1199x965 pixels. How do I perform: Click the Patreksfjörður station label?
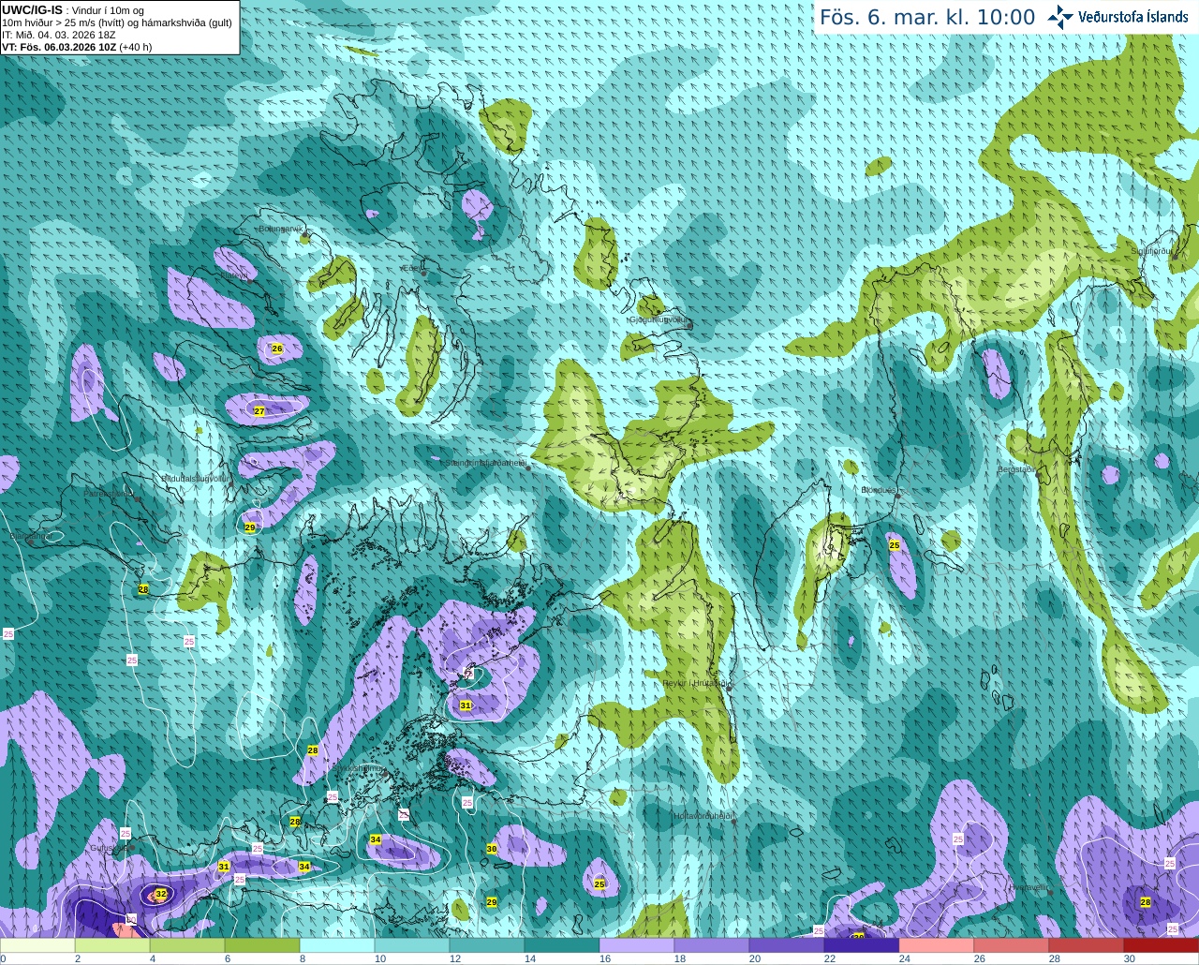[108, 493]
